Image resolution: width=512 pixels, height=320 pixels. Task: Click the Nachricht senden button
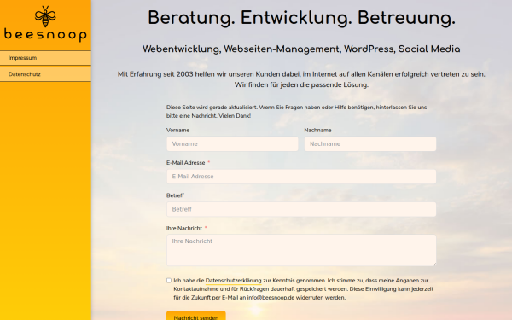pos(196,316)
